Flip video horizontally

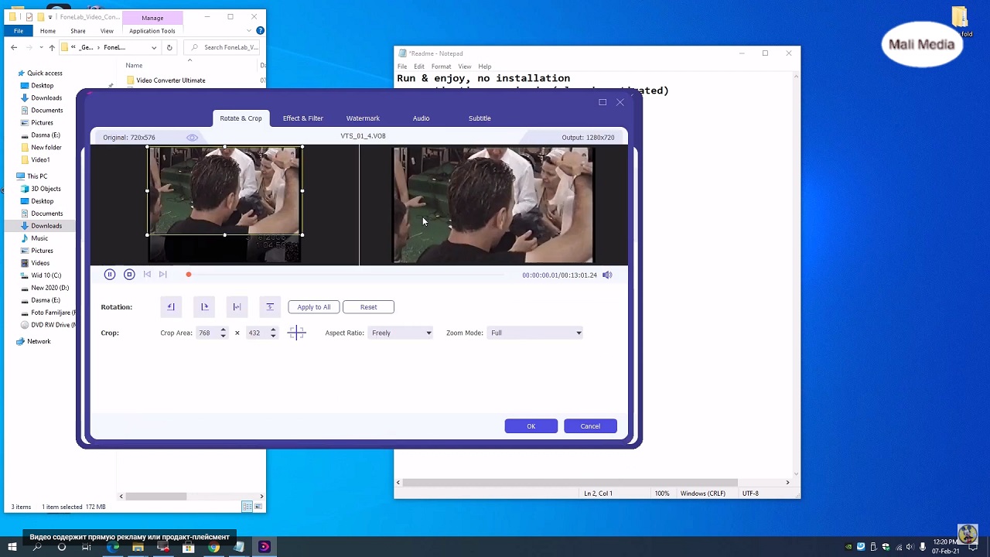tap(237, 307)
